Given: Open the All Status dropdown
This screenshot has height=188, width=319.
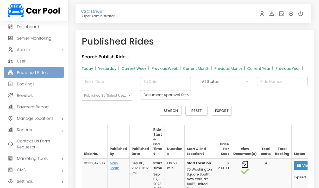Looking at the screenshot, I should [x=224, y=82].
